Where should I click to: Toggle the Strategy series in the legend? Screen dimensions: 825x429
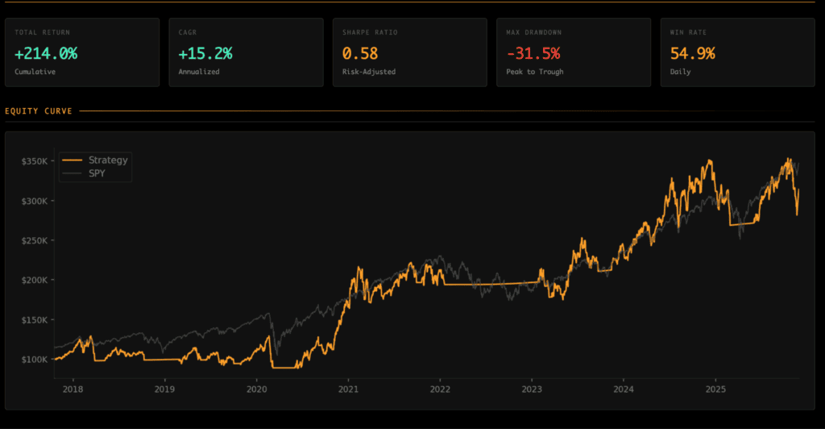click(108, 160)
